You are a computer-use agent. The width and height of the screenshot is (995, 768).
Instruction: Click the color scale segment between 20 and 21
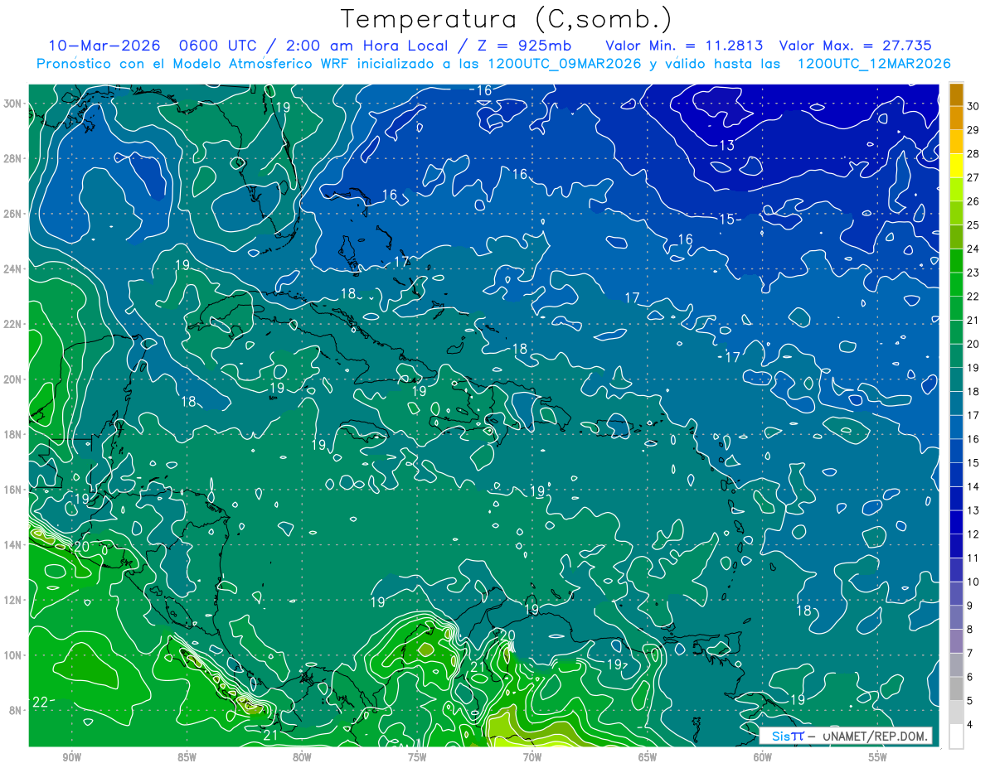coord(956,332)
